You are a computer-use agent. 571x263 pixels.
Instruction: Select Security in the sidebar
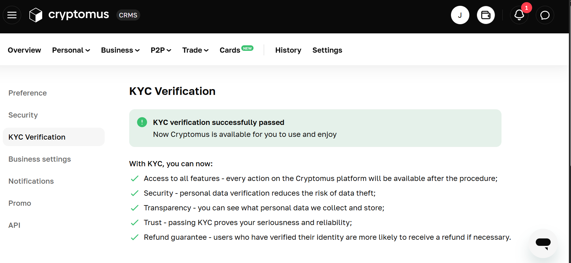[23, 115]
